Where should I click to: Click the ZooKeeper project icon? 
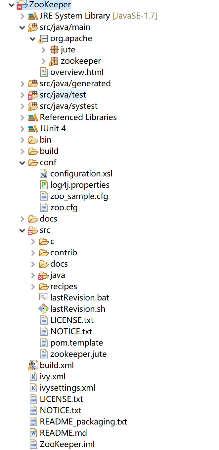coord(22,5)
